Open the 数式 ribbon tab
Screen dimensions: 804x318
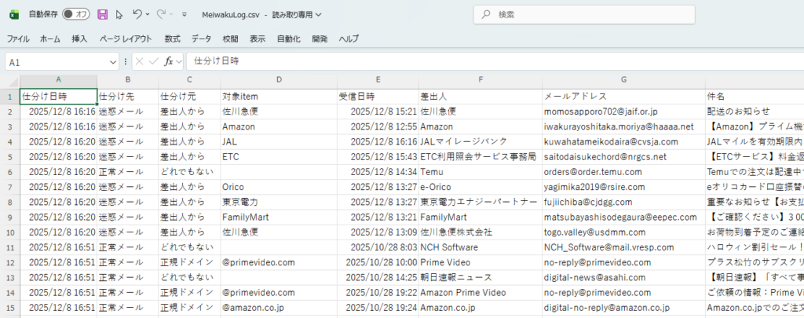[x=172, y=38]
